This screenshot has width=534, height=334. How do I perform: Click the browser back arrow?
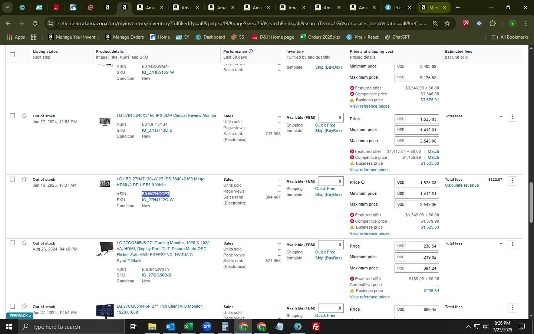pos(8,23)
